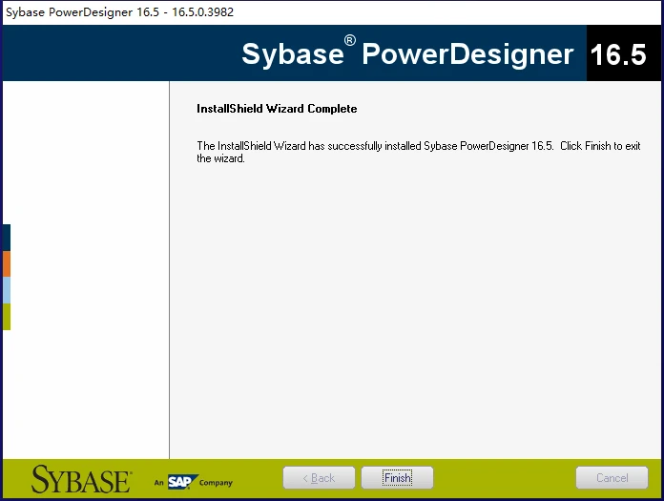
Task: Click the successfully installed message text
Action: point(375,146)
